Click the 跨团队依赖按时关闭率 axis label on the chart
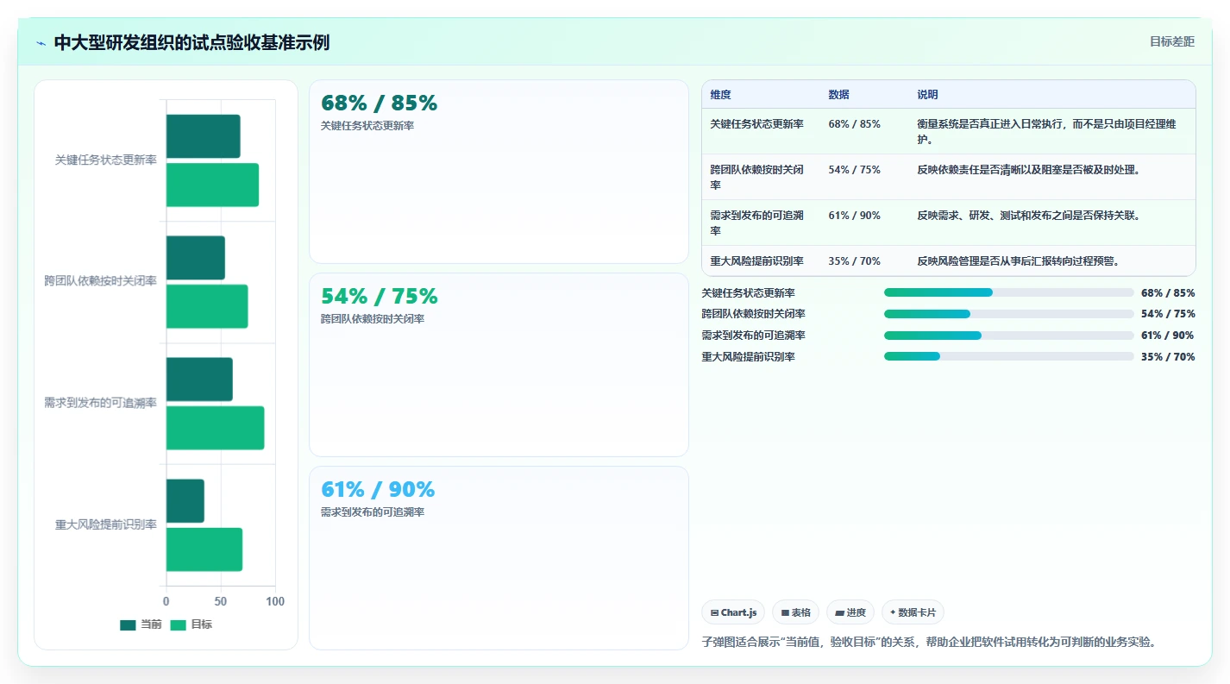Screen dimensions: 1230x684 (101, 281)
